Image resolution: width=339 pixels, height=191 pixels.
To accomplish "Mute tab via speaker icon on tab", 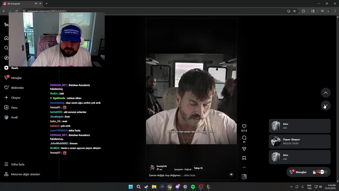I will [36, 4].
